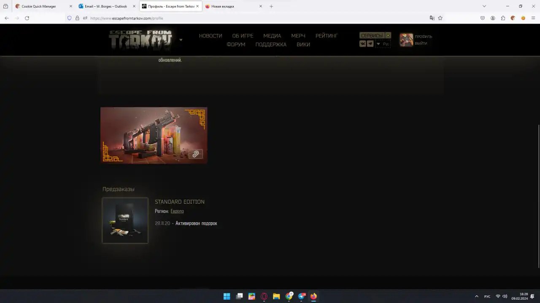Click the Wi-Fi network tray icon
540x303 pixels.
[498, 296]
